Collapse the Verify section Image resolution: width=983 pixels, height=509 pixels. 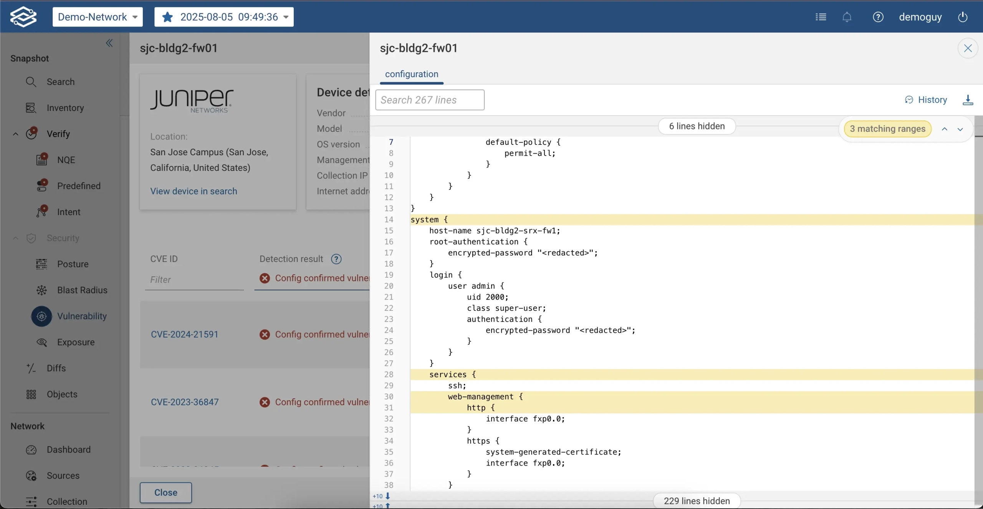coord(15,134)
